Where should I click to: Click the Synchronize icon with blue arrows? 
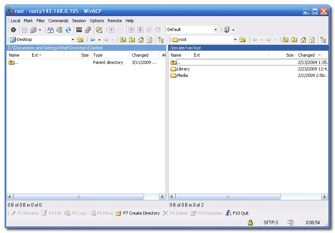(x=68, y=30)
